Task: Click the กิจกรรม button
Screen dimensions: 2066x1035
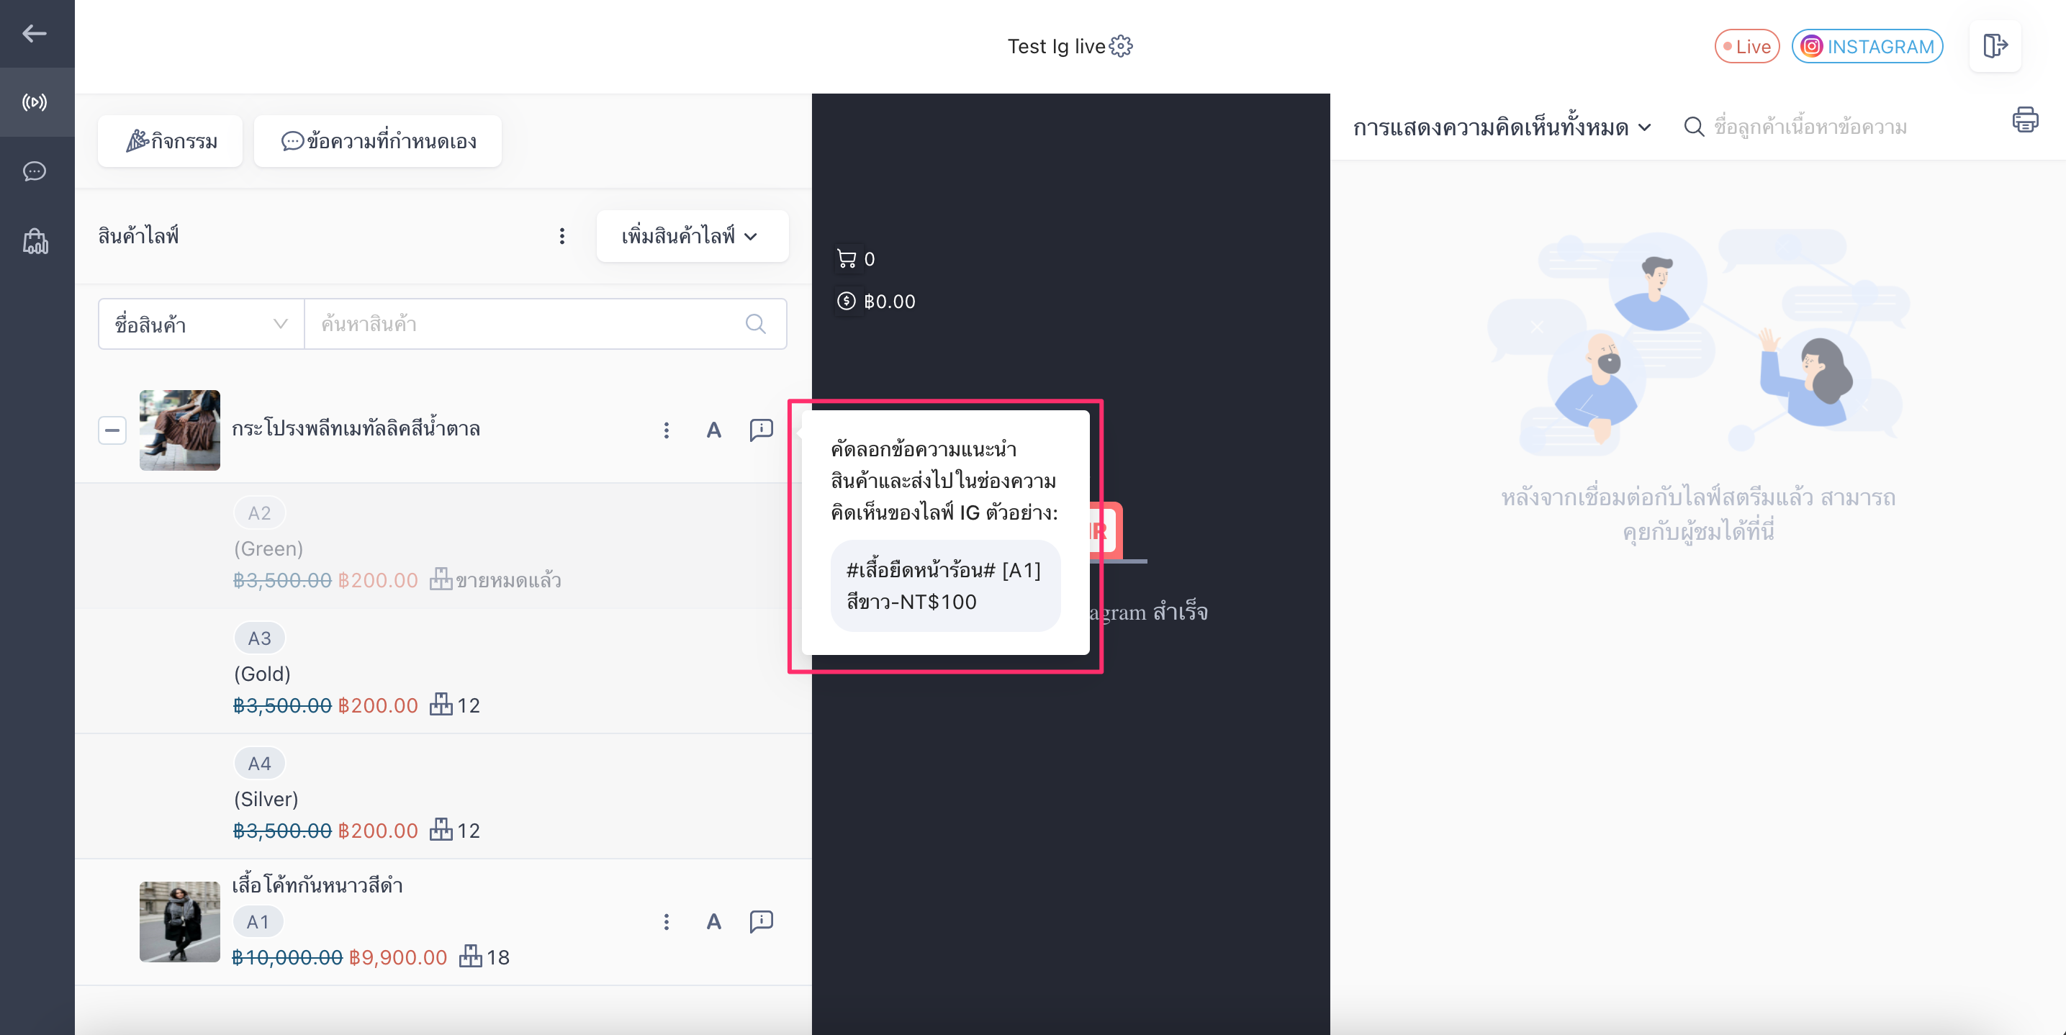Action: [x=170, y=141]
